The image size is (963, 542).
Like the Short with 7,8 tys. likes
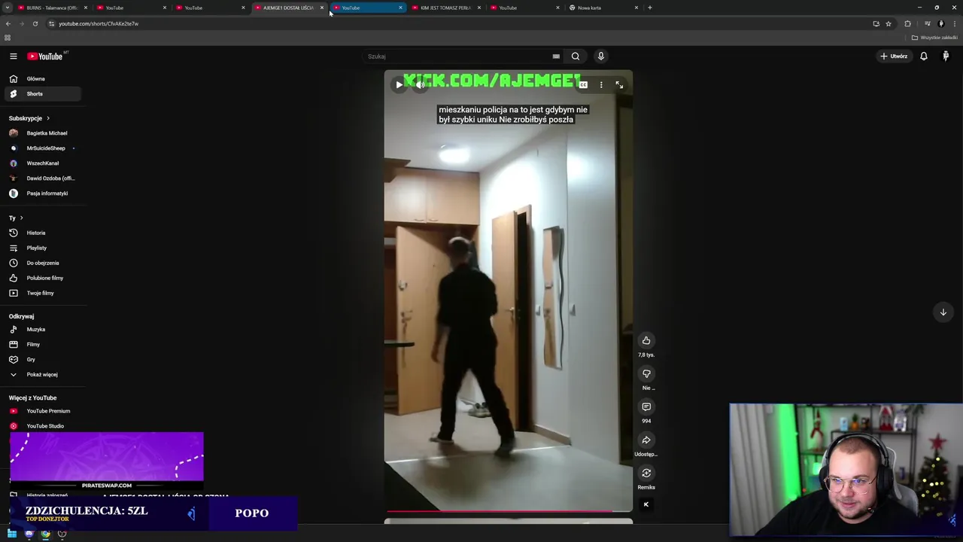(x=646, y=341)
